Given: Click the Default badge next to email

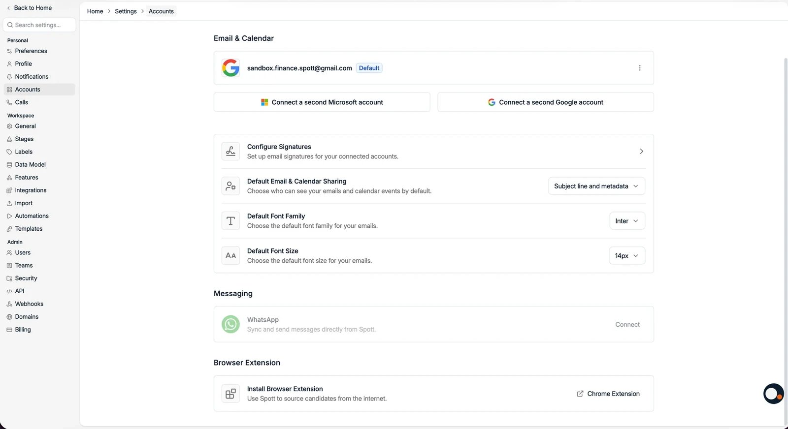Looking at the screenshot, I should click(369, 68).
